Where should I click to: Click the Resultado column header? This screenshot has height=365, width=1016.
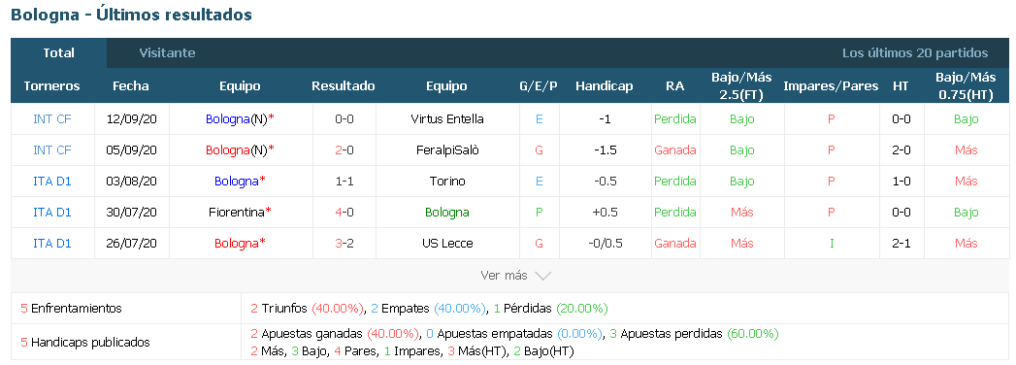point(344,86)
